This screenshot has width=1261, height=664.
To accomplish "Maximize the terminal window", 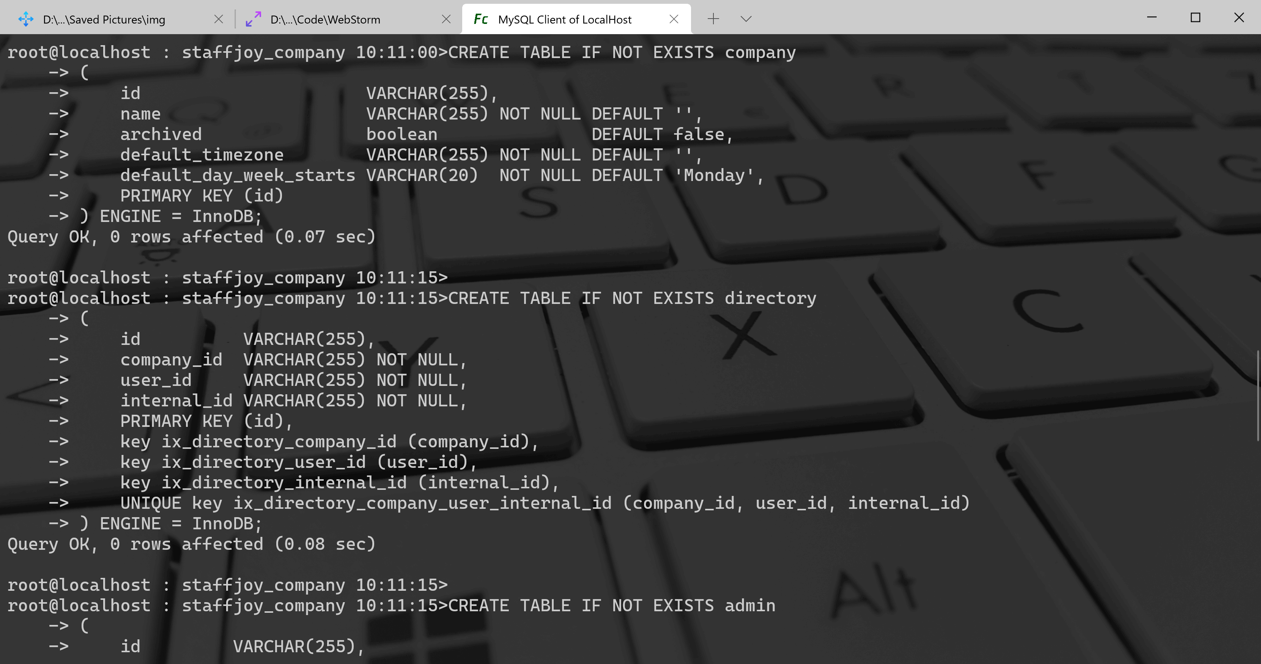I will coord(1195,17).
